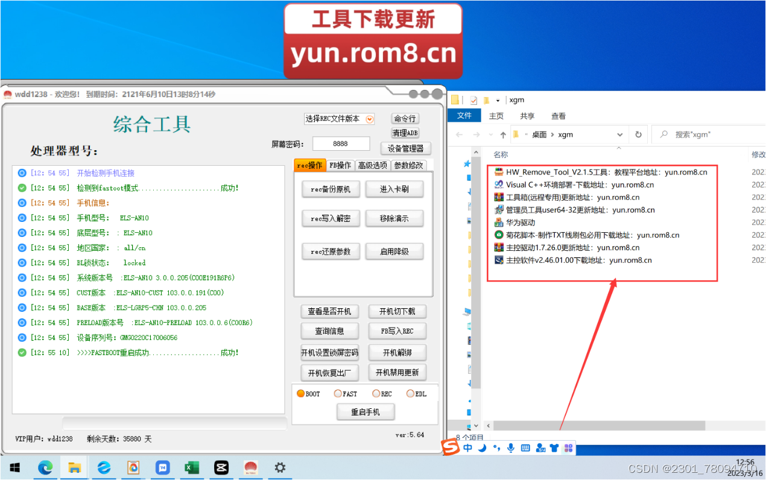
Task: Click rec写入解密 button
Action: pyautogui.click(x=331, y=218)
